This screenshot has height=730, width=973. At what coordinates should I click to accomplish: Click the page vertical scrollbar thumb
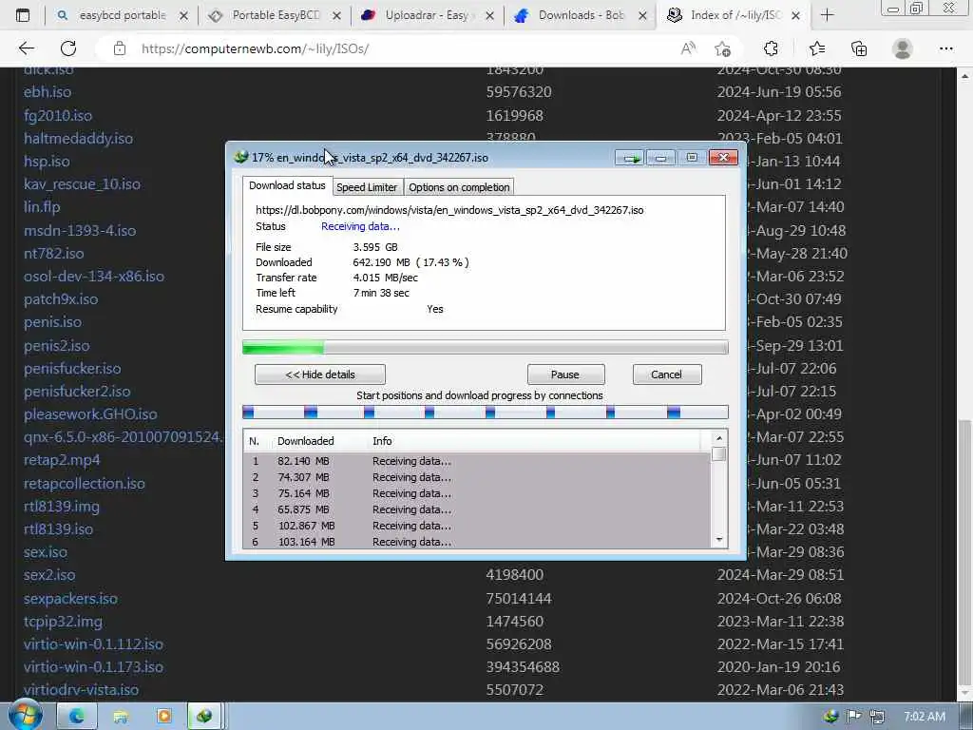[965, 552]
